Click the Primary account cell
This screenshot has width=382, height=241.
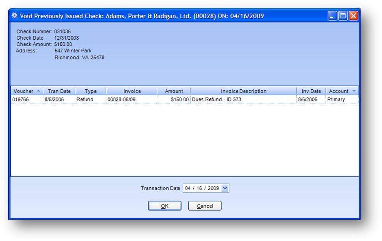[342, 100]
